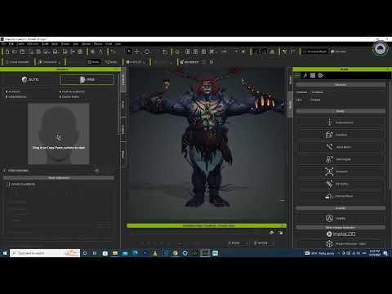Click the Undo arrow in toolbar
This screenshot has height=294, width=392.
pos(114,51)
